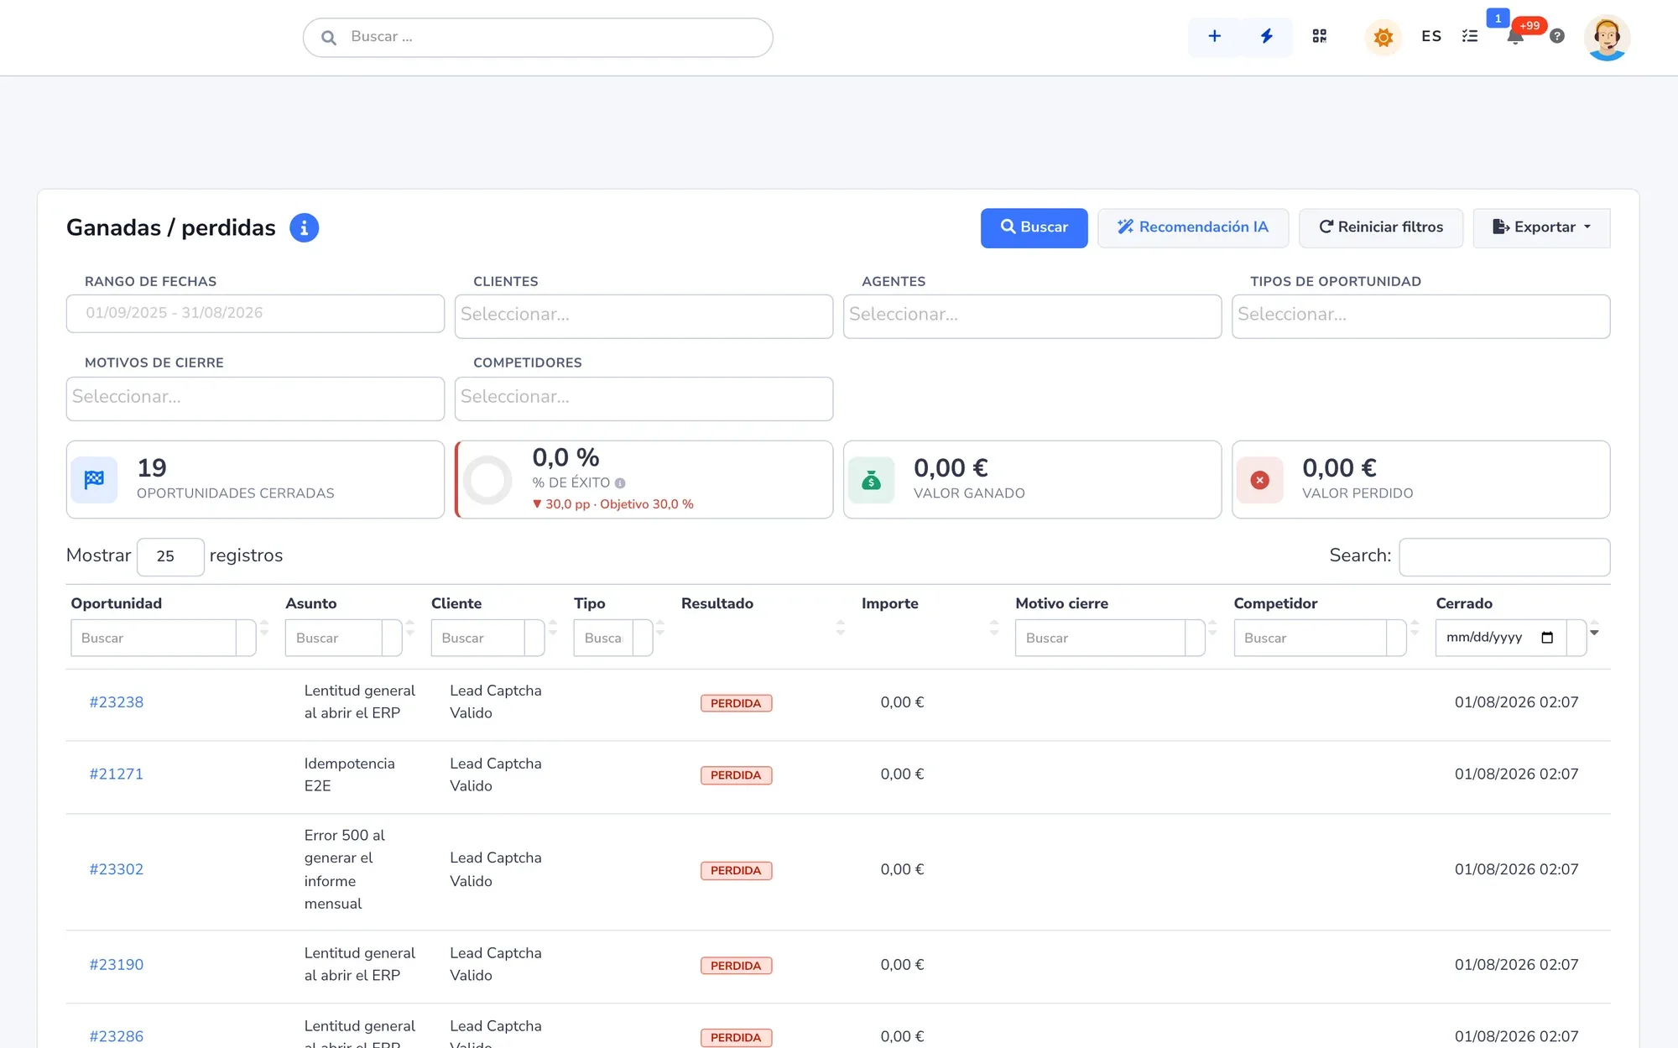Focus the Competidor Buscar filter
This screenshot has width=1678, height=1048.
click(x=1309, y=638)
